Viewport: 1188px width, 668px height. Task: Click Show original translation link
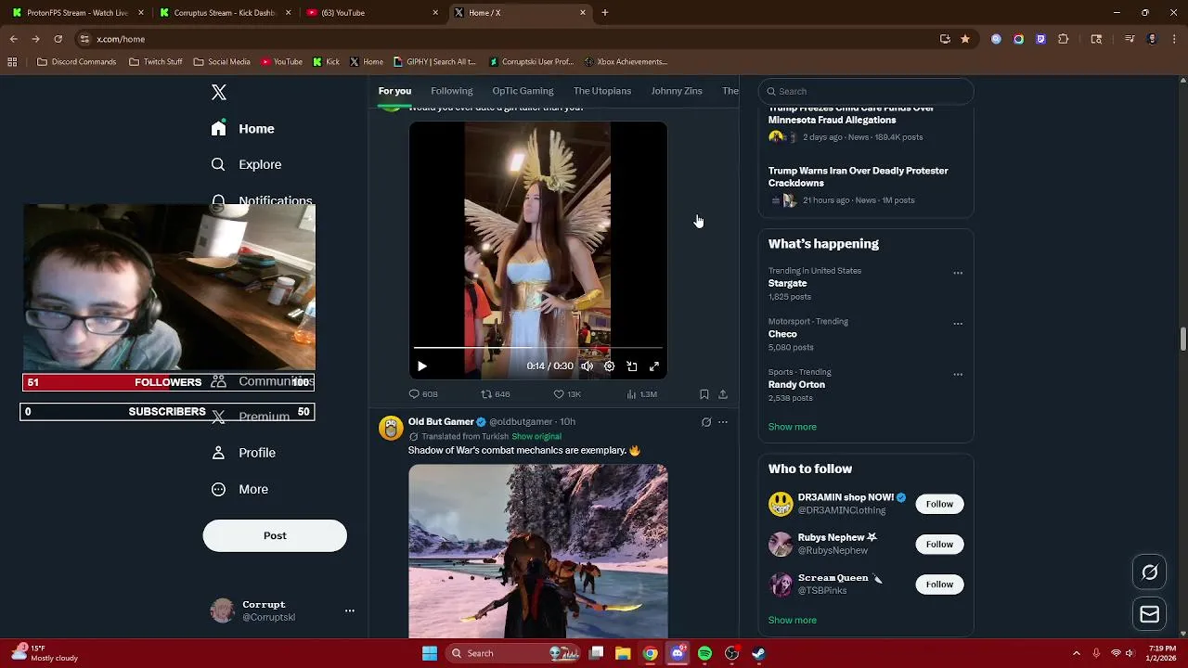coord(536,437)
